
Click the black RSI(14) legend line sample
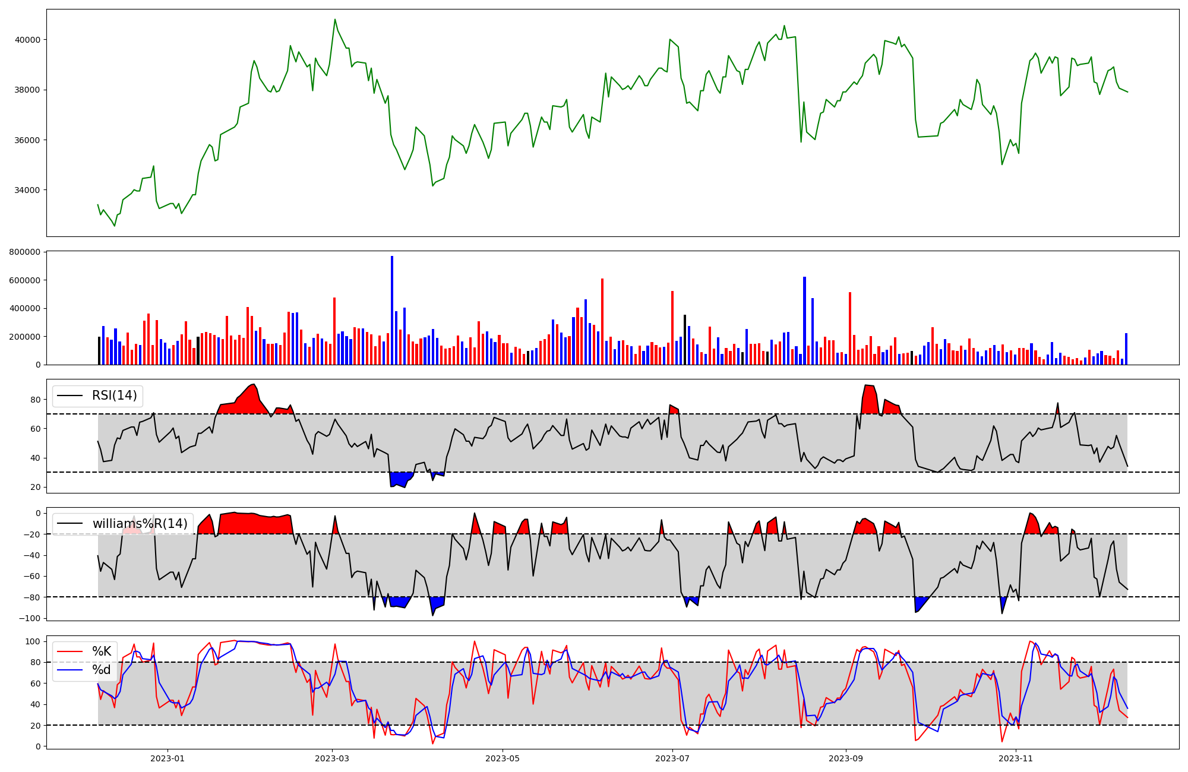point(69,396)
